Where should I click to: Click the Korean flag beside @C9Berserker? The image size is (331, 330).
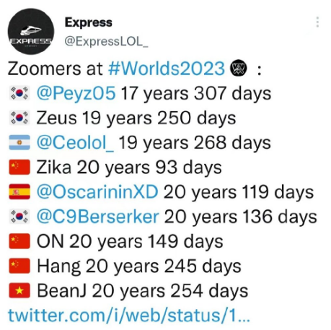(x=19, y=217)
